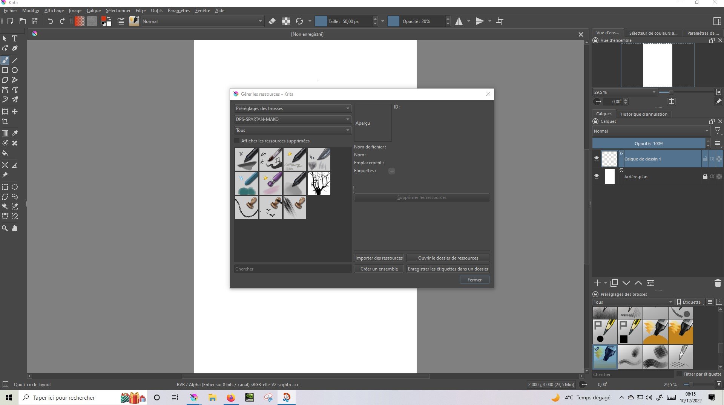Click the layer Opacité 100% slider
The width and height of the screenshot is (724, 405).
pos(649,144)
